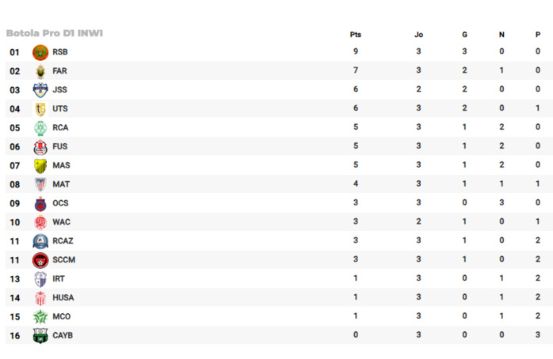Click the FUS team logo
553x359 pixels.
(x=40, y=147)
